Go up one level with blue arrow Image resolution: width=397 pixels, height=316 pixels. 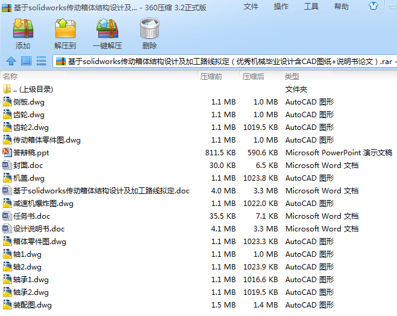(x=11, y=61)
